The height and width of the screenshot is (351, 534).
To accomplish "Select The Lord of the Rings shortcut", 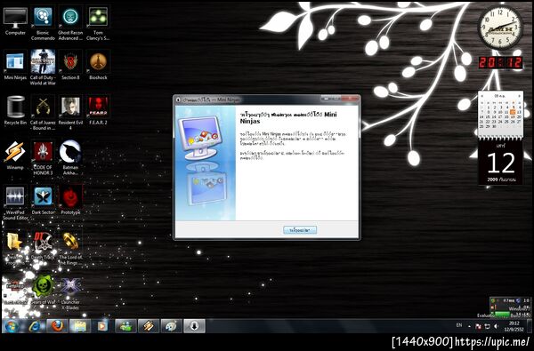I will point(70,248).
